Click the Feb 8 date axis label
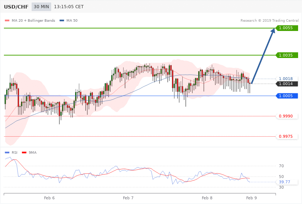The image size is (302, 205). click(x=207, y=198)
